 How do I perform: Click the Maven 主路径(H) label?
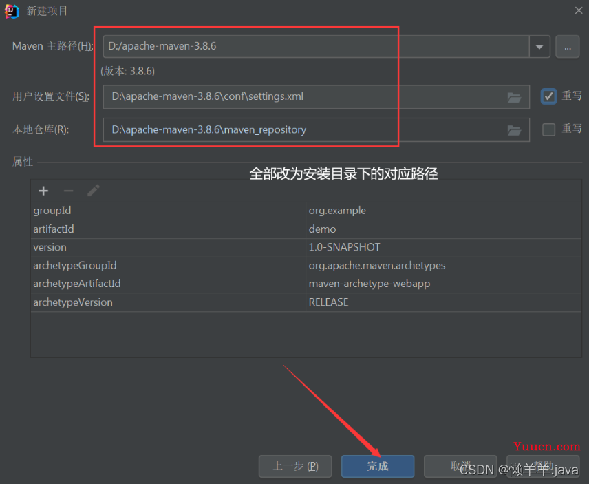tap(52, 46)
